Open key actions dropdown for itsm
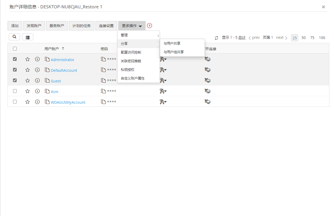 point(163,91)
